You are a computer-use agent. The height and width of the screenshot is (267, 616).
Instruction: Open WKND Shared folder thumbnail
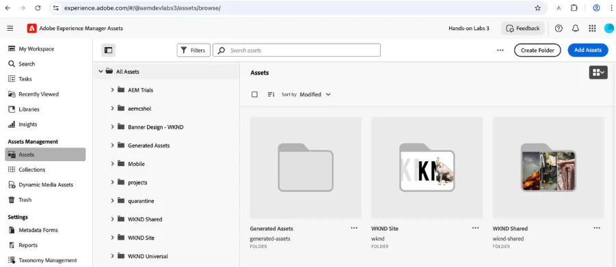click(548, 167)
